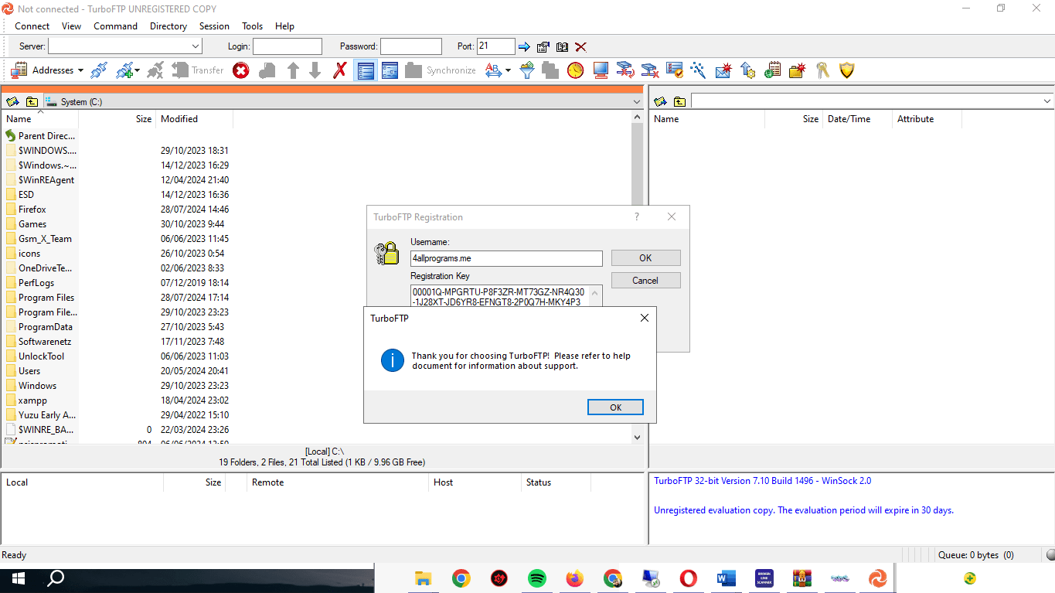
Task: Expand the Addresses dropdown arrow
Action: point(80,70)
